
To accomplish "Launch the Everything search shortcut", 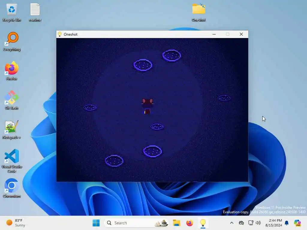I will click(x=12, y=42).
